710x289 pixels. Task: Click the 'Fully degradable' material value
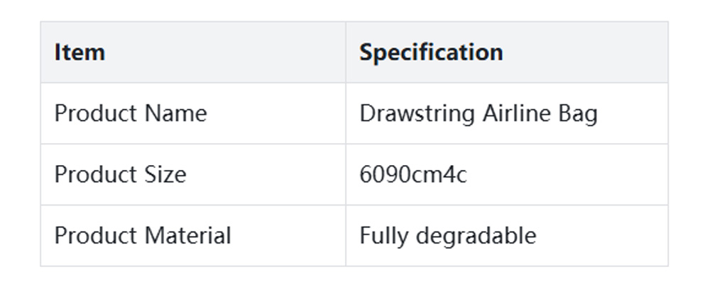(x=447, y=235)
